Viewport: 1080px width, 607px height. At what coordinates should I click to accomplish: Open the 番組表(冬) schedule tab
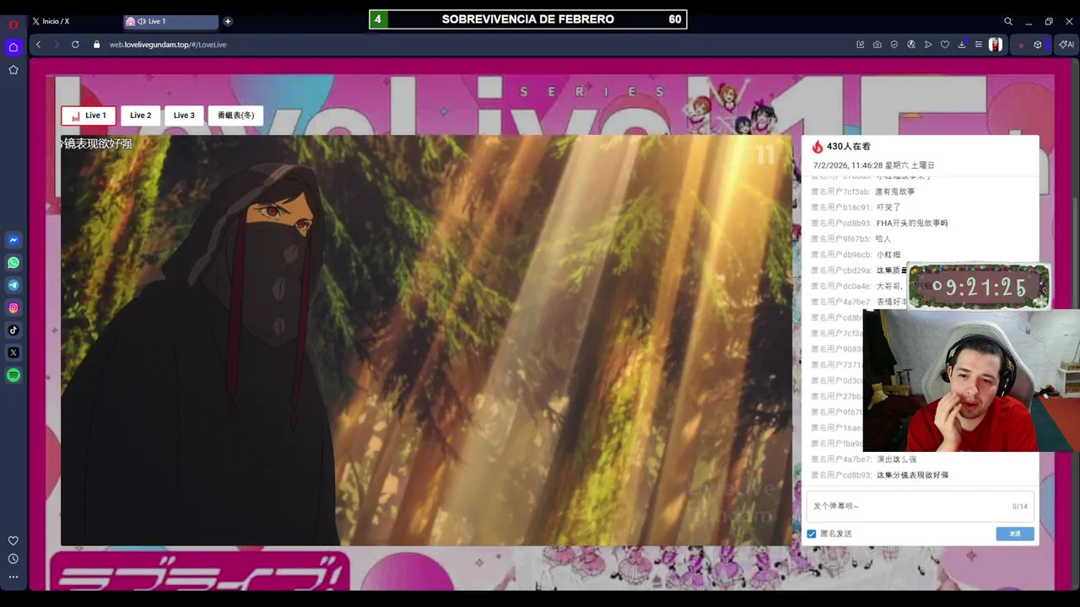point(235,115)
